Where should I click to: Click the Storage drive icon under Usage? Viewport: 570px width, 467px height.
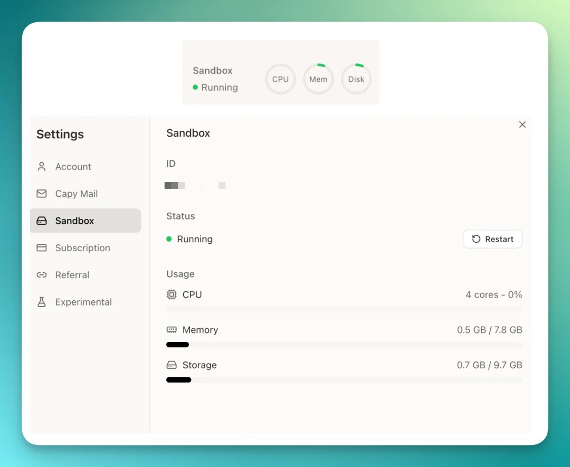tap(171, 365)
